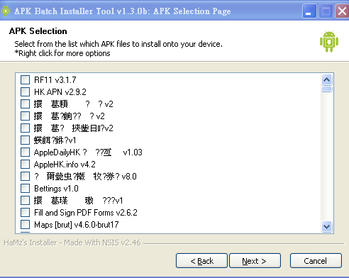Select the "AppleHK.info v4.2" list entry
349x278 pixels.
[x=65, y=165]
